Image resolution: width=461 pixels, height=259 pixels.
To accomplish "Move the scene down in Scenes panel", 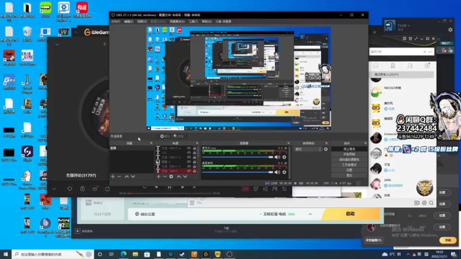I will pos(133,177).
